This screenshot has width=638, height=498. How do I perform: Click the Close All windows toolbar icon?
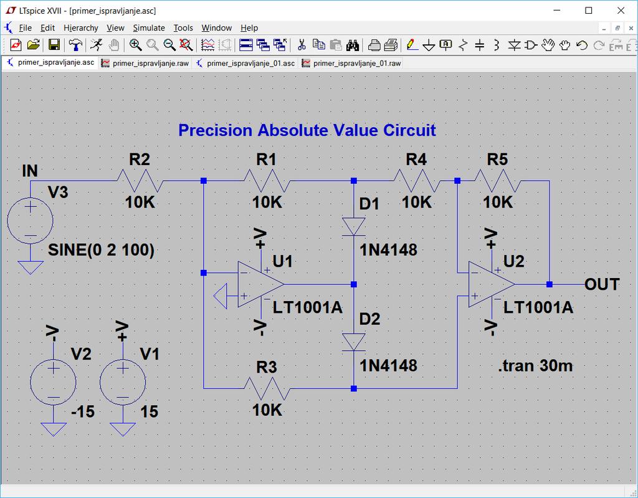280,45
